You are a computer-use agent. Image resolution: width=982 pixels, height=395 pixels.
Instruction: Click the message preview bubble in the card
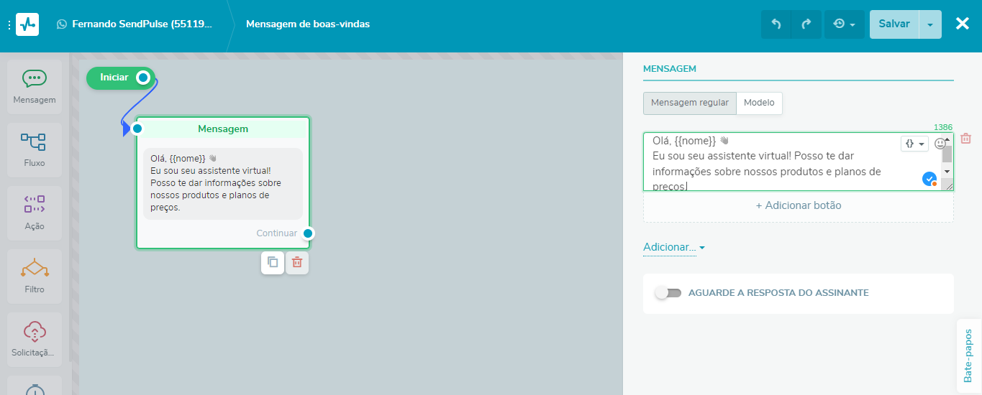tap(223, 183)
